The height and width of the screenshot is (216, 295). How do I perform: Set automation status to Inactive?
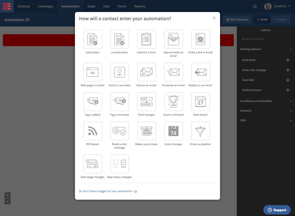click(280, 20)
